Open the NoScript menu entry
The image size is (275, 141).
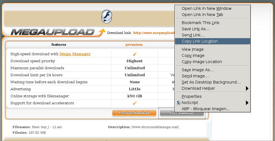[212, 103]
